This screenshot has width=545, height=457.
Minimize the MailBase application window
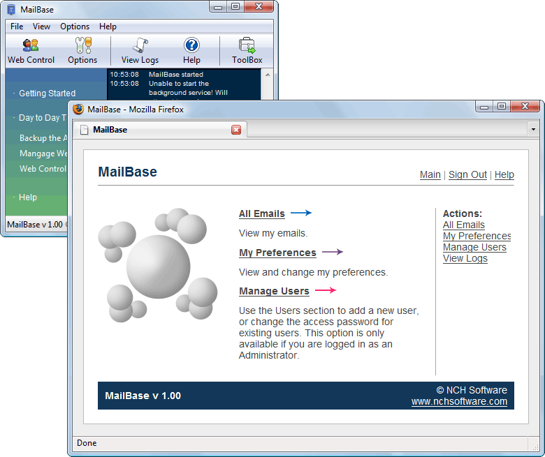218,6
